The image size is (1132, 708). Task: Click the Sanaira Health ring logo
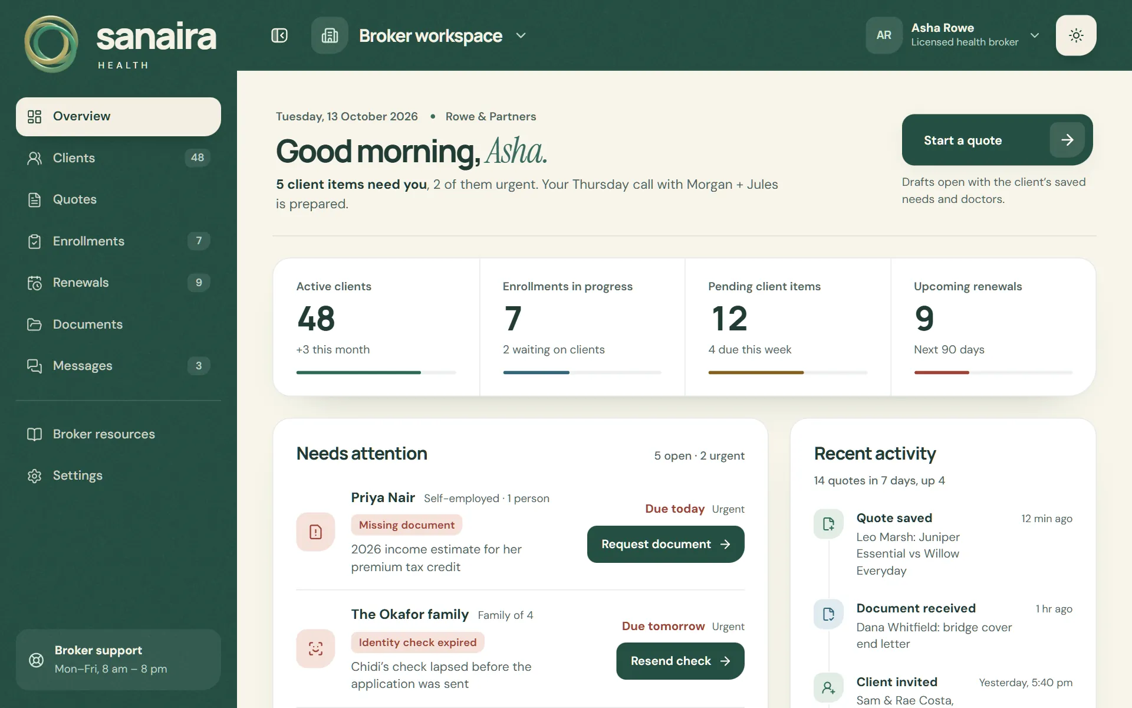pyautogui.click(x=51, y=44)
